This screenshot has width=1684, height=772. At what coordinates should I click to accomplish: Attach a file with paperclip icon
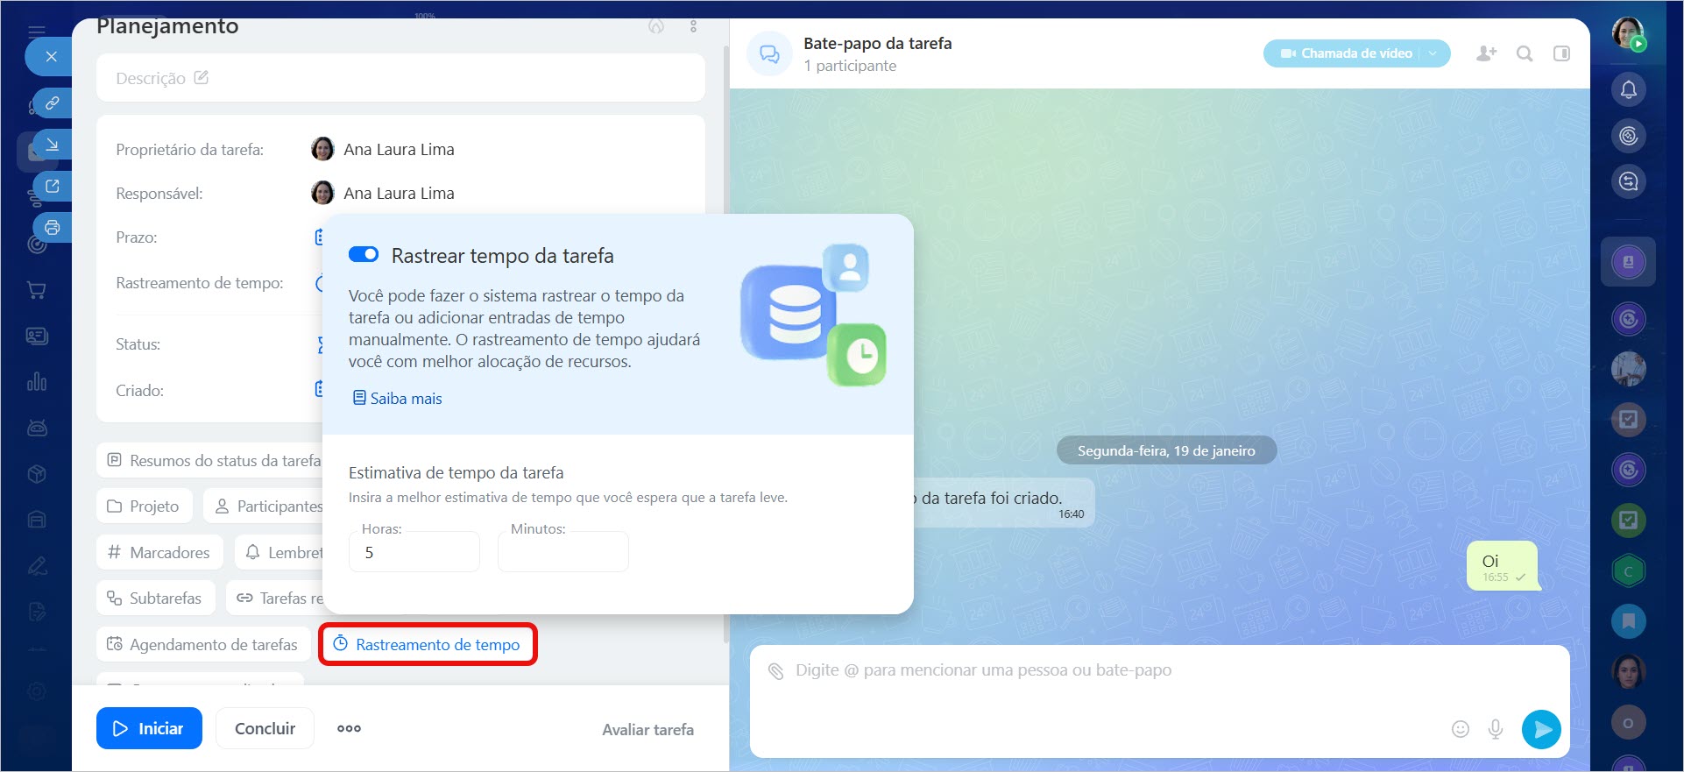775,671
